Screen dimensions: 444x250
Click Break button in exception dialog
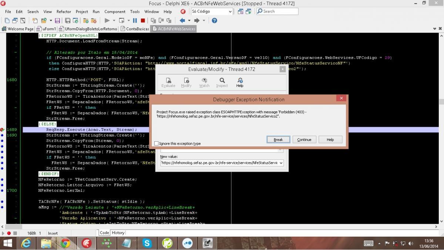pyautogui.click(x=278, y=140)
